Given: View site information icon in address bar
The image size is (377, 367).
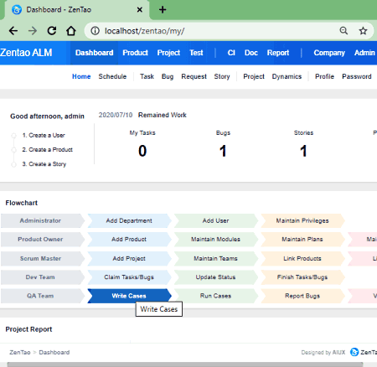Looking at the screenshot, I should (96, 31).
